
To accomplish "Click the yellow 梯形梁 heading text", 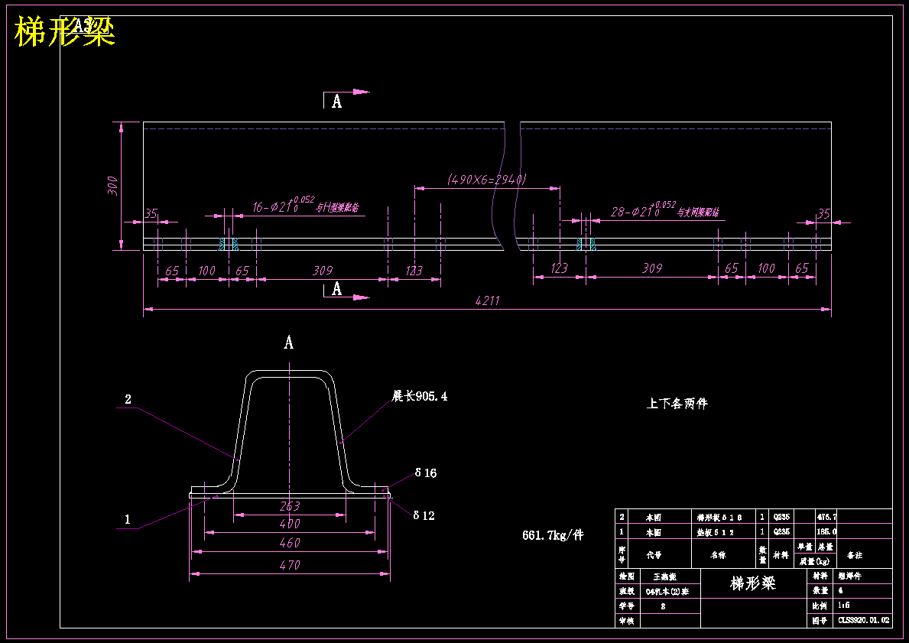I will (x=64, y=31).
